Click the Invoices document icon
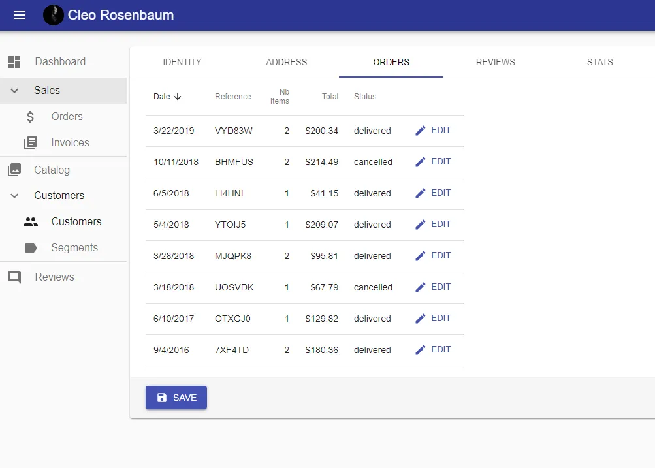This screenshot has width=655, height=468. (31, 143)
